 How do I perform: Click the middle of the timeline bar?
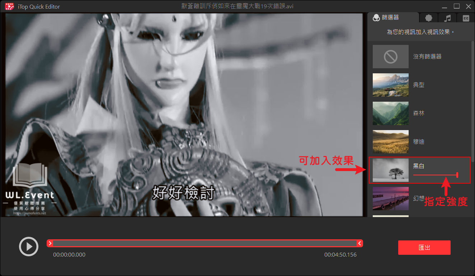[x=205, y=243]
